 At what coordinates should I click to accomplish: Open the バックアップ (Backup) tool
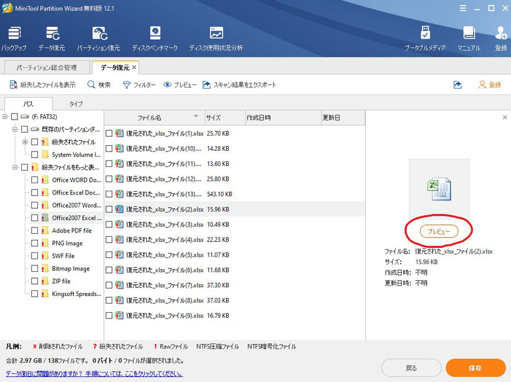pyautogui.click(x=14, y=39)
